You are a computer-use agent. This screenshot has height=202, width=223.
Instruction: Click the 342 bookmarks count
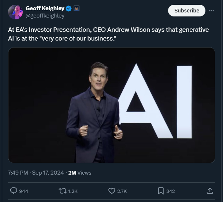[170, 191]
